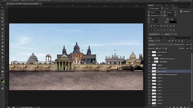Switch to Контуры tab
Image resolution: width=193 pixels, height=108 pixels.
click(x=172, y=38)
